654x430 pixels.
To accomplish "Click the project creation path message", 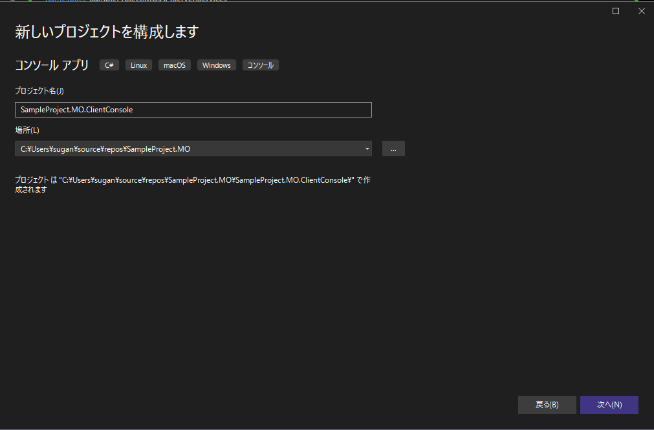I will (192, 185).
